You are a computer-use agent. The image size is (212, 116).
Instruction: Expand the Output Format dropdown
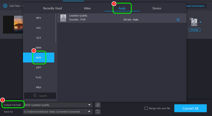(x=89, y=105)
